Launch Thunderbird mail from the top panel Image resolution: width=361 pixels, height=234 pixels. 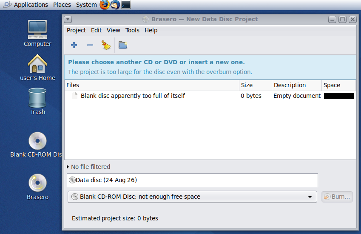point(115,5)
